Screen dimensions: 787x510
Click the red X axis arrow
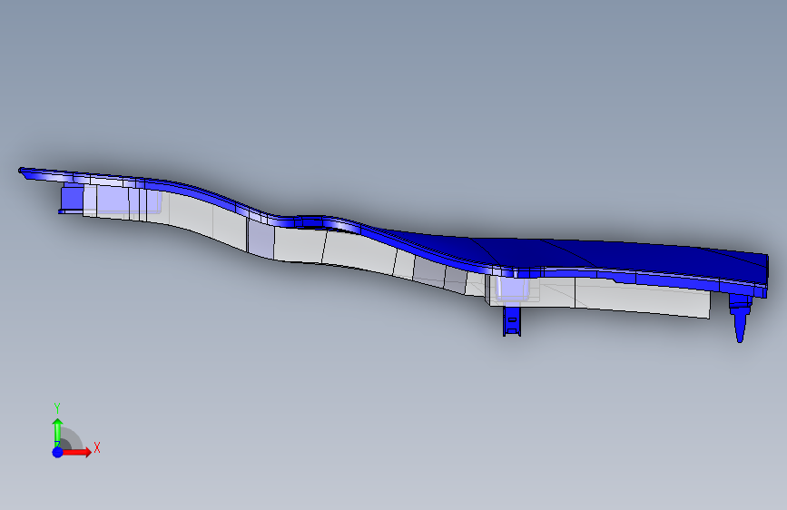click(x=77, y=452)
